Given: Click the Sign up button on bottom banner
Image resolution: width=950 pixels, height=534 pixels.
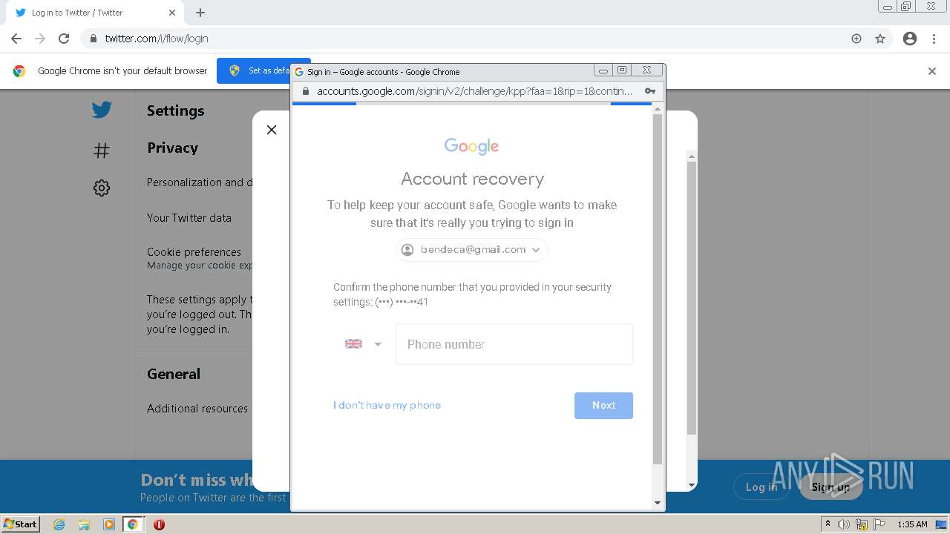Looking at the screenshot, I should pyautogui.click(x=831, y=487).
